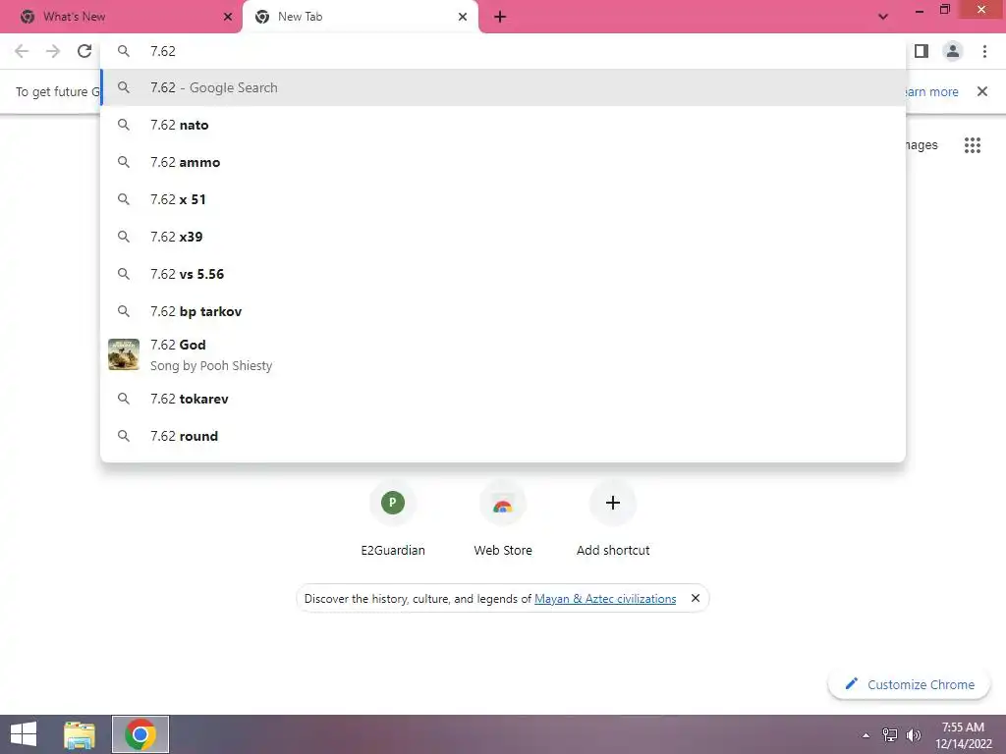This screenshot has width=1006, height=754.
Task: Show hidden system tray icons
Action: click(x=866, y=735)
